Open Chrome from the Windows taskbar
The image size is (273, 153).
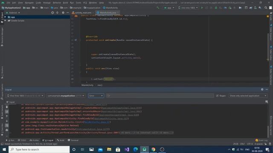[x=153, y=149]
